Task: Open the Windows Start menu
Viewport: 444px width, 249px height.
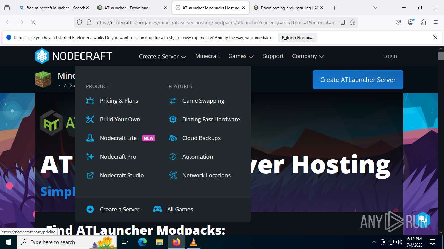Action: tap(8, 242)
